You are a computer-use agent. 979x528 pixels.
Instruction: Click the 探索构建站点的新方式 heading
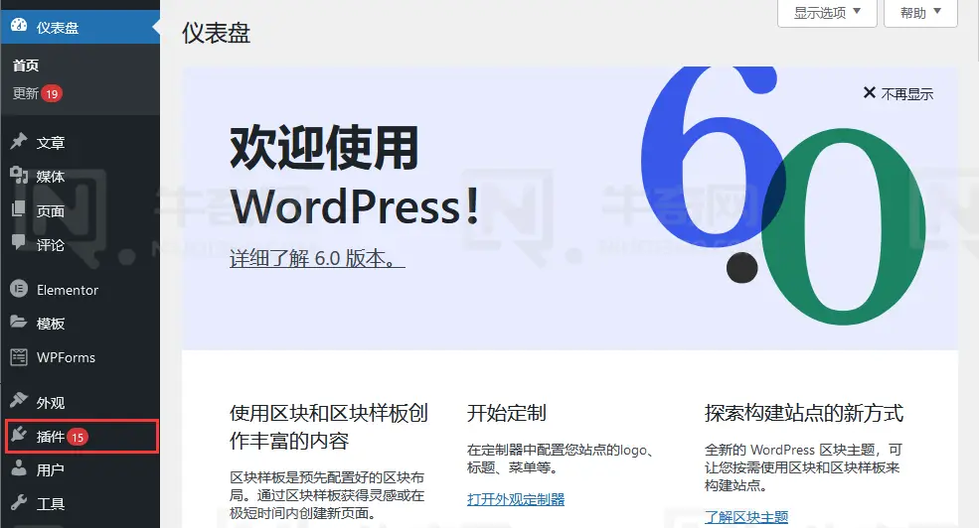click(x=803, y=413)
